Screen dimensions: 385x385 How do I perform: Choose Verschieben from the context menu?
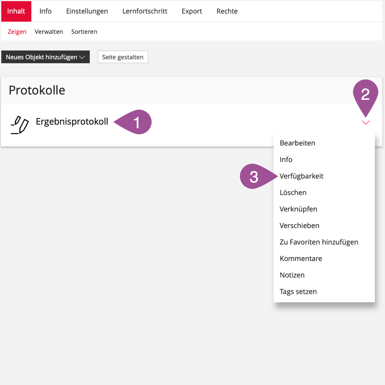(x=299, y=226)
